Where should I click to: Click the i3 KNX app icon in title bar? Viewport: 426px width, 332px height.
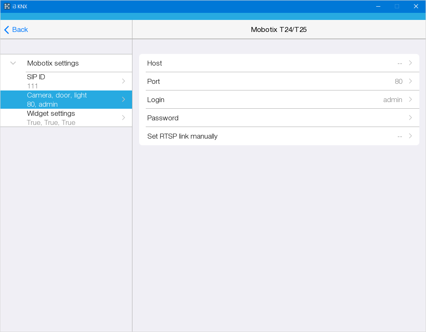[x=7, y=6]
